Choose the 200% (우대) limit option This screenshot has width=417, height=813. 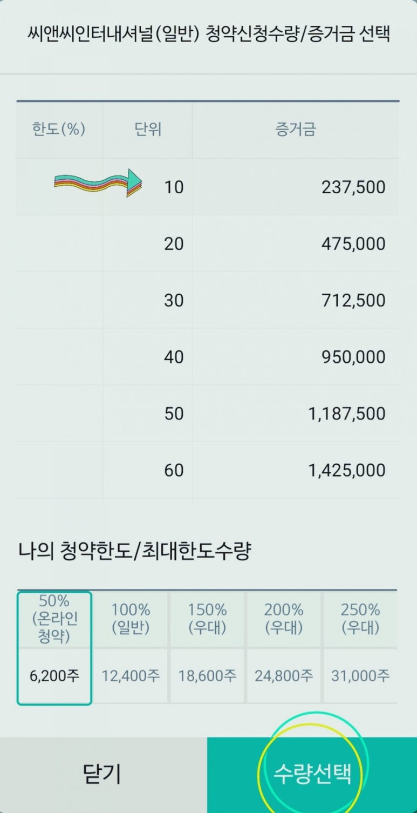coord(284,619)
